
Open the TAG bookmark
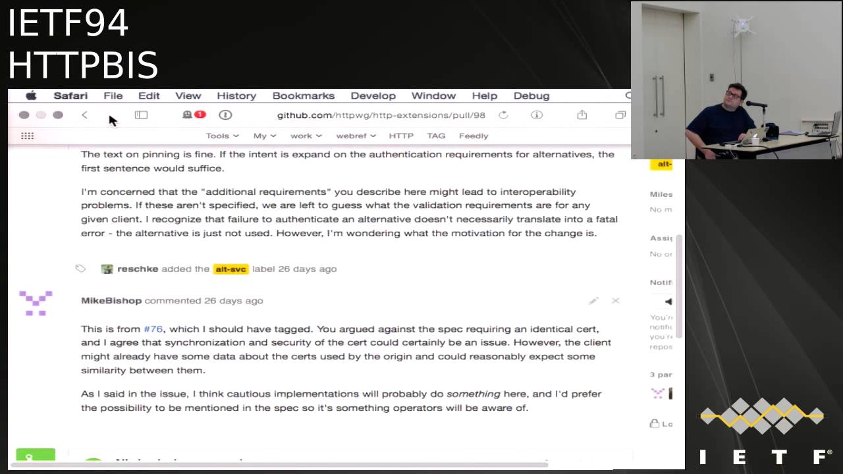pyautogui.click(x=436, y=136)
